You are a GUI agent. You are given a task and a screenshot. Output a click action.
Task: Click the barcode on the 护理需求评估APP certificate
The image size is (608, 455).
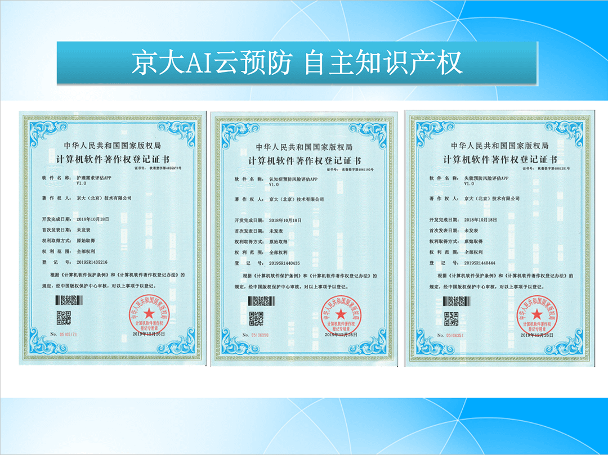[69, 300]
